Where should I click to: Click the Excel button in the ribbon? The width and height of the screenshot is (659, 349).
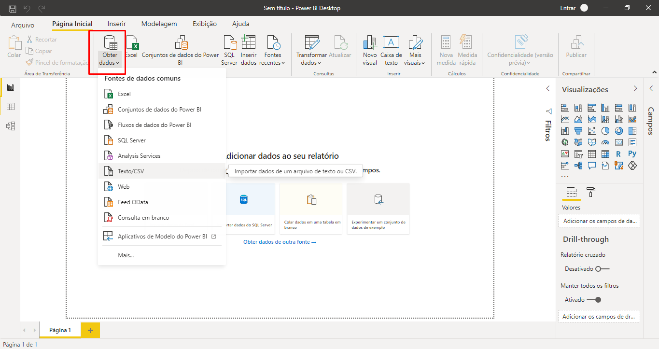click(131, 47)
